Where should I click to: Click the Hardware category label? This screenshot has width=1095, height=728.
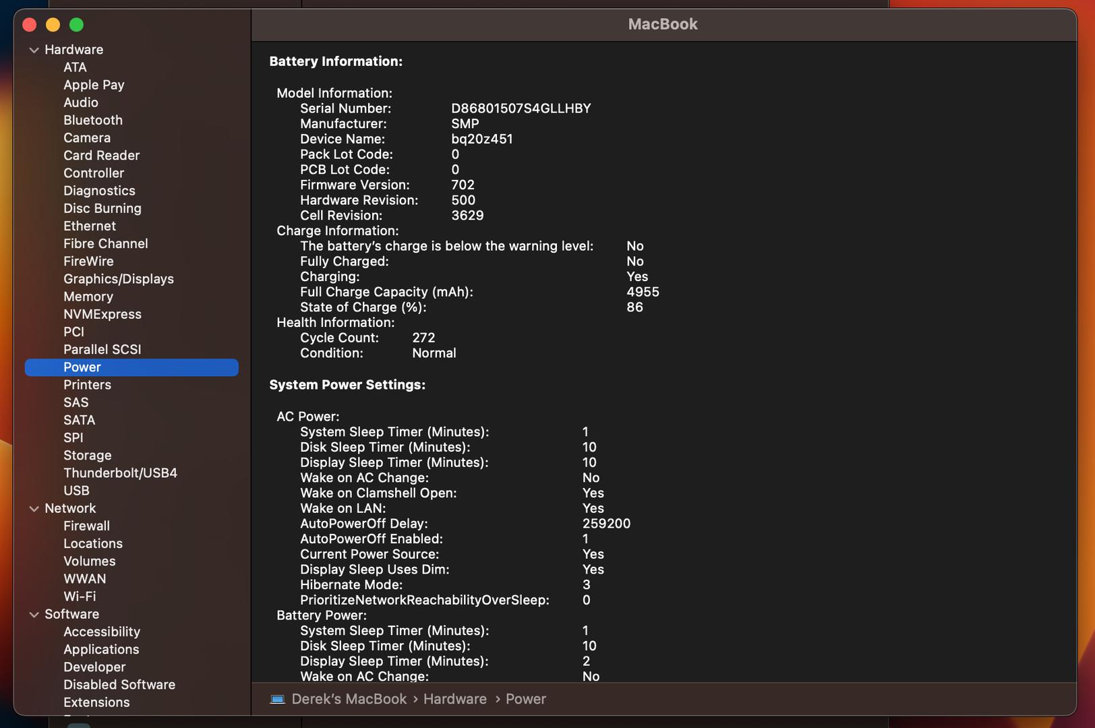74,50
